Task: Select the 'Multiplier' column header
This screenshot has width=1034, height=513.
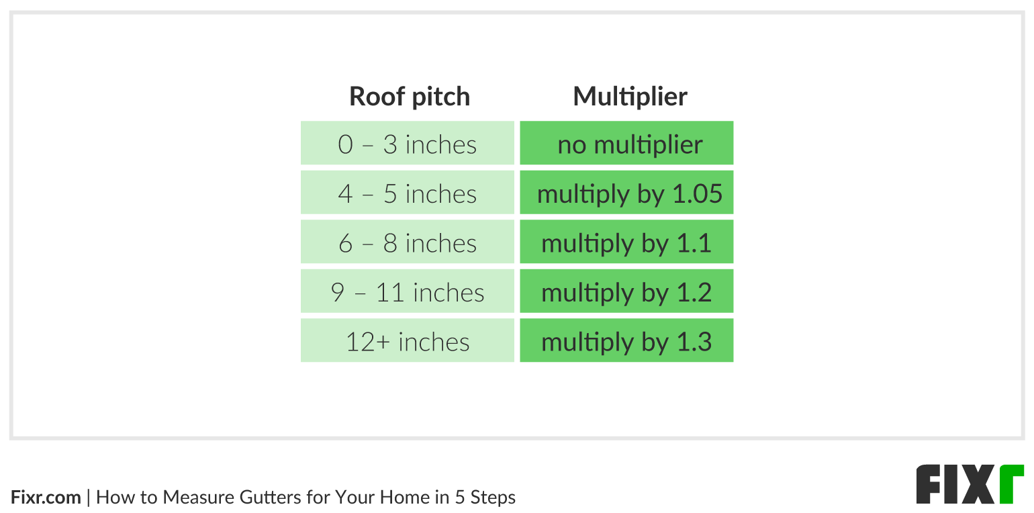Action: tap(630, 97)
